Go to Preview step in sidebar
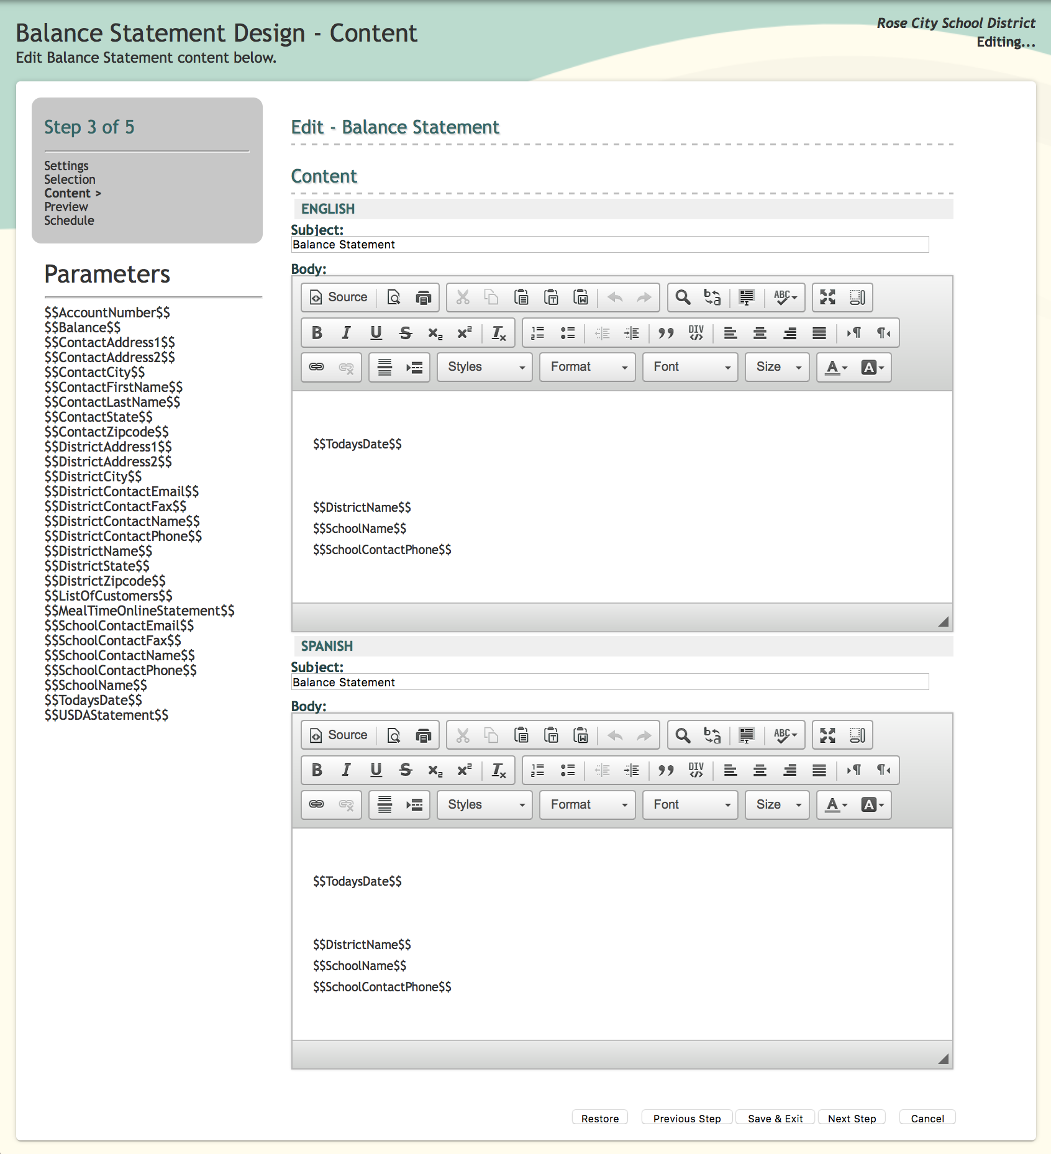 pyautogui.click(x=66, y=207)
